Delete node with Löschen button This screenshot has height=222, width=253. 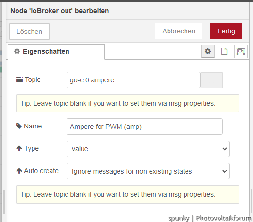coord(29,32)
